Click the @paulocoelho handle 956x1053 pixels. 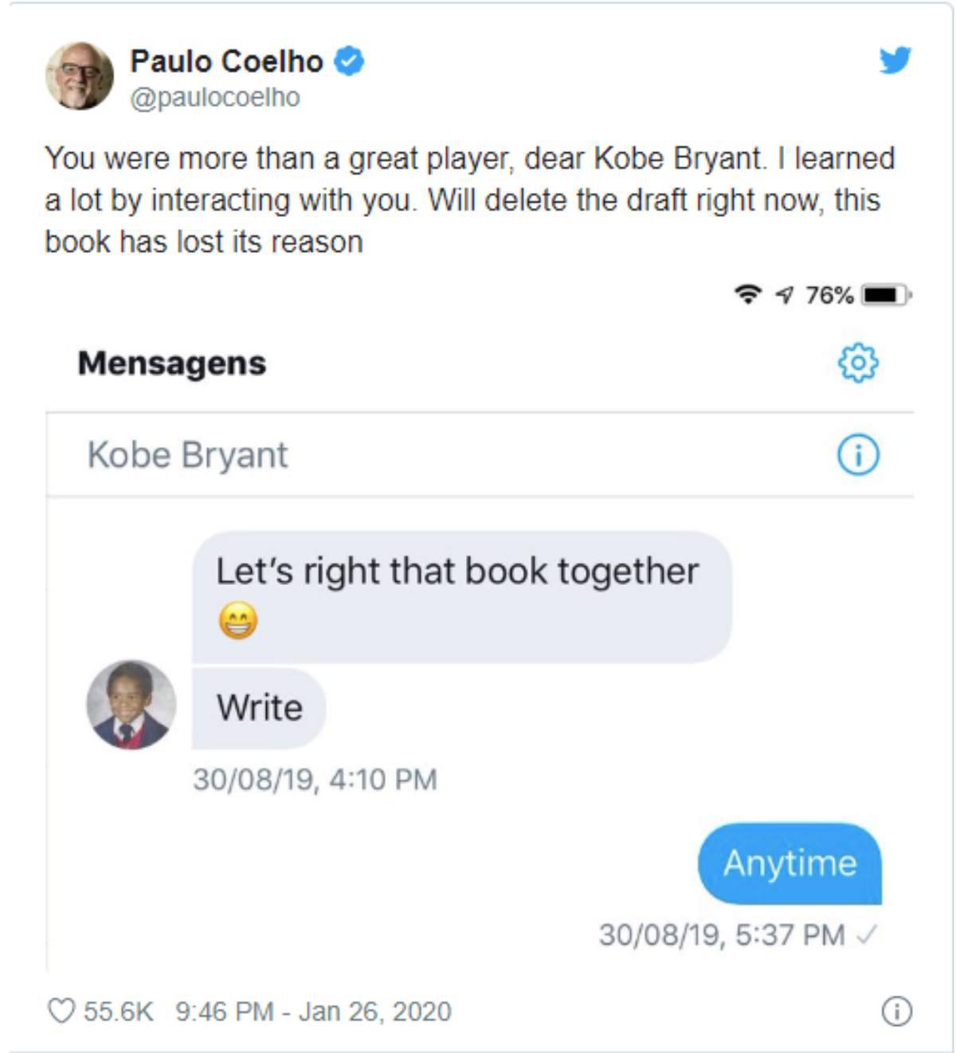pyautogui.click(x=215, y=98)
